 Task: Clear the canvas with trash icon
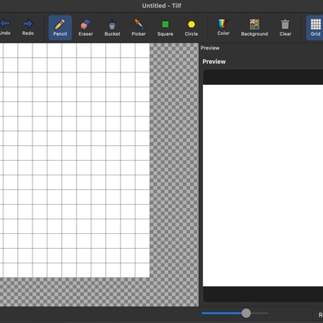285,28
